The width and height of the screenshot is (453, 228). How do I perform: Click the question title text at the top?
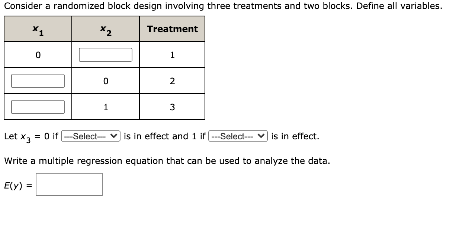click(x=223, y=6)
